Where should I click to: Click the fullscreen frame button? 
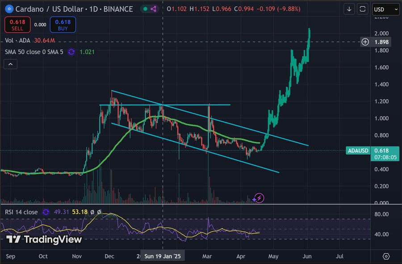363,9
